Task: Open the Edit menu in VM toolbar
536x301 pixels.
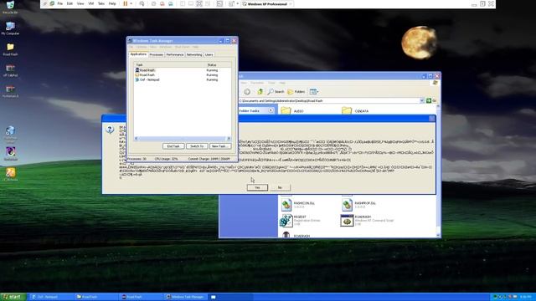Action: click(x=70, y=3)
